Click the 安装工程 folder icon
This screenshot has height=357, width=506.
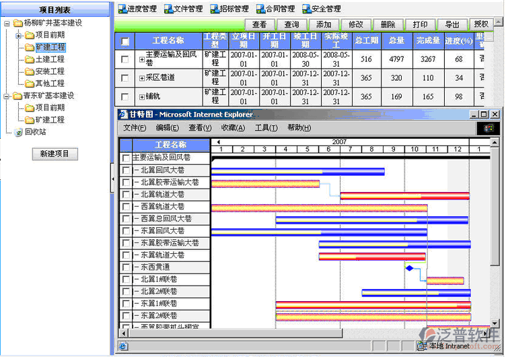[30, 71]
